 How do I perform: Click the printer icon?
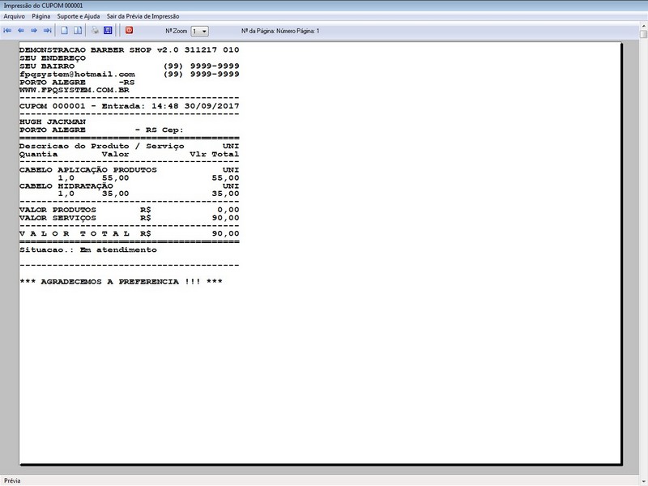[95, 31]
